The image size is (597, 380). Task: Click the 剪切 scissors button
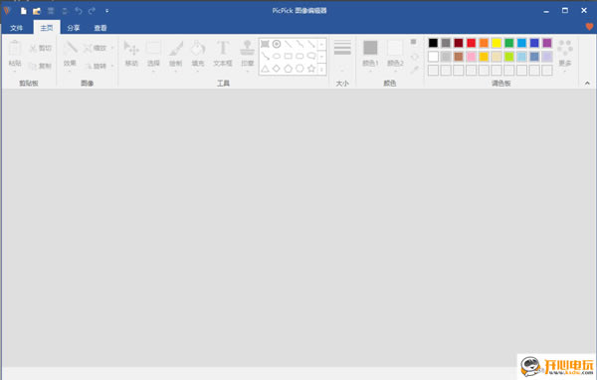pos(41,48)
